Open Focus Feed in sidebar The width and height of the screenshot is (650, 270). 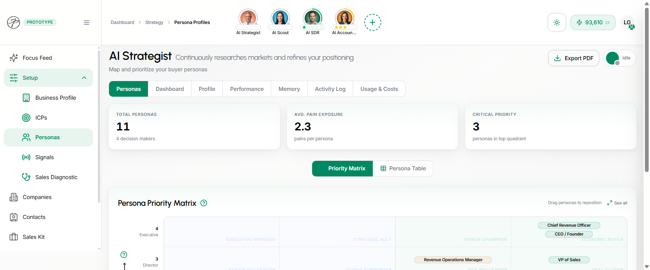pos(48,58)
